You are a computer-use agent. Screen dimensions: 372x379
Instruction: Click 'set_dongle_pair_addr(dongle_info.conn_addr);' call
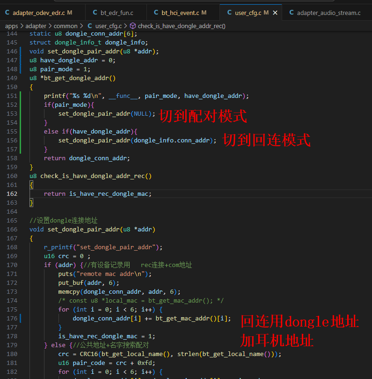[x=138, y=141]
